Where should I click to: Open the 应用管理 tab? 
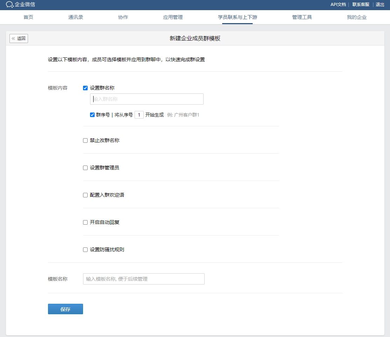(173, 17)
